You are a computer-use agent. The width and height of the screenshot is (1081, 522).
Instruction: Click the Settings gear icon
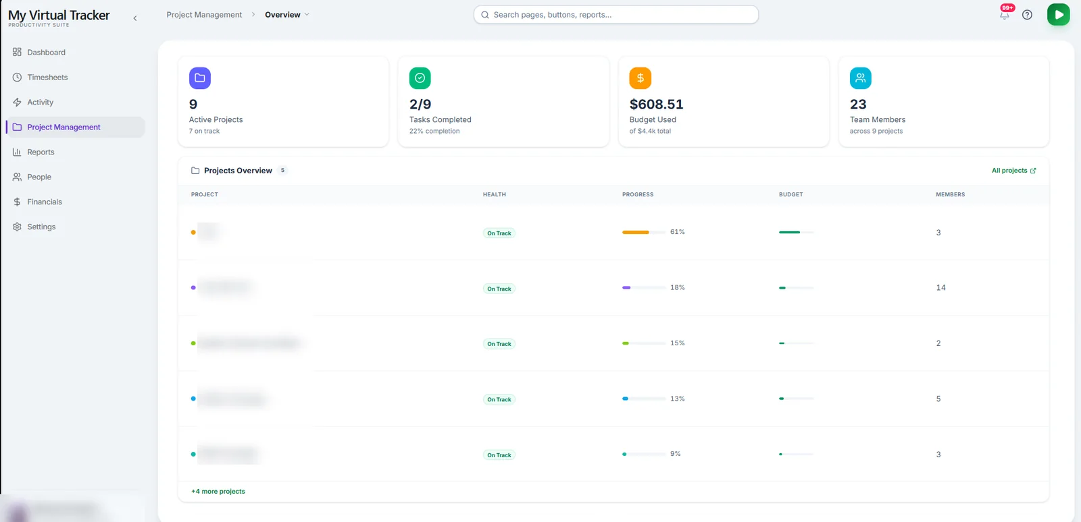point(17,227)
